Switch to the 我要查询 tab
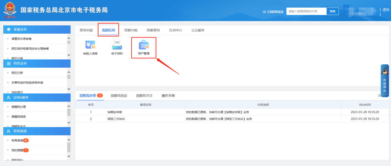The height and width of the screenshot is (166, 391). (153, 30)
